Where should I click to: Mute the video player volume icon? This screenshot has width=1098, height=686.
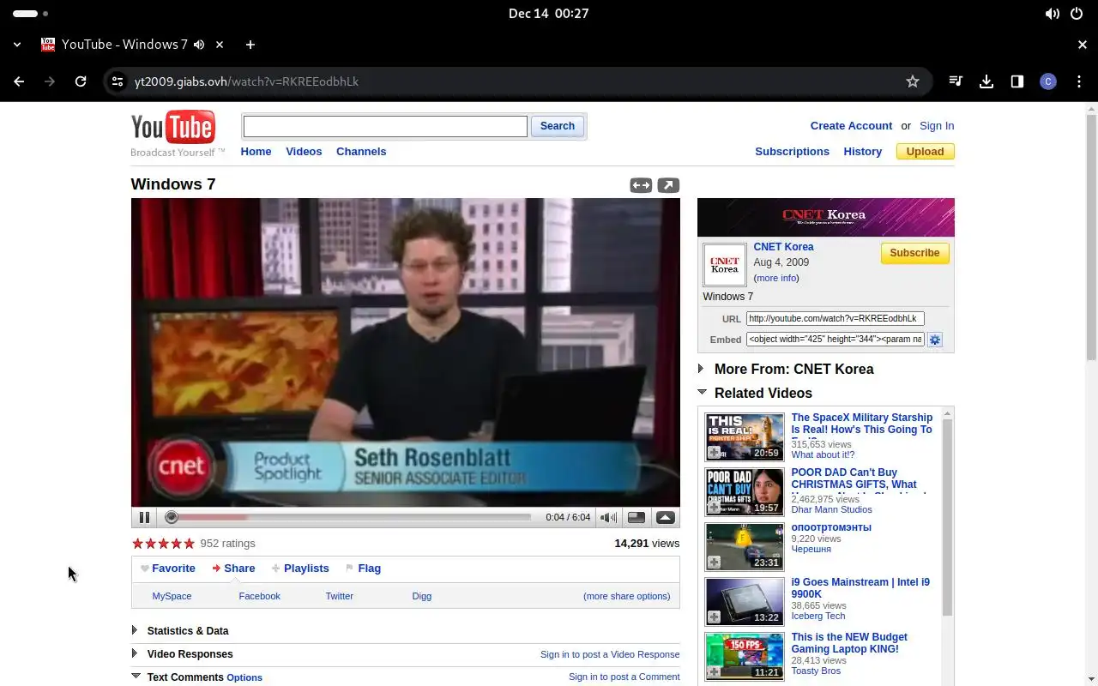click(x=608, y=517)
